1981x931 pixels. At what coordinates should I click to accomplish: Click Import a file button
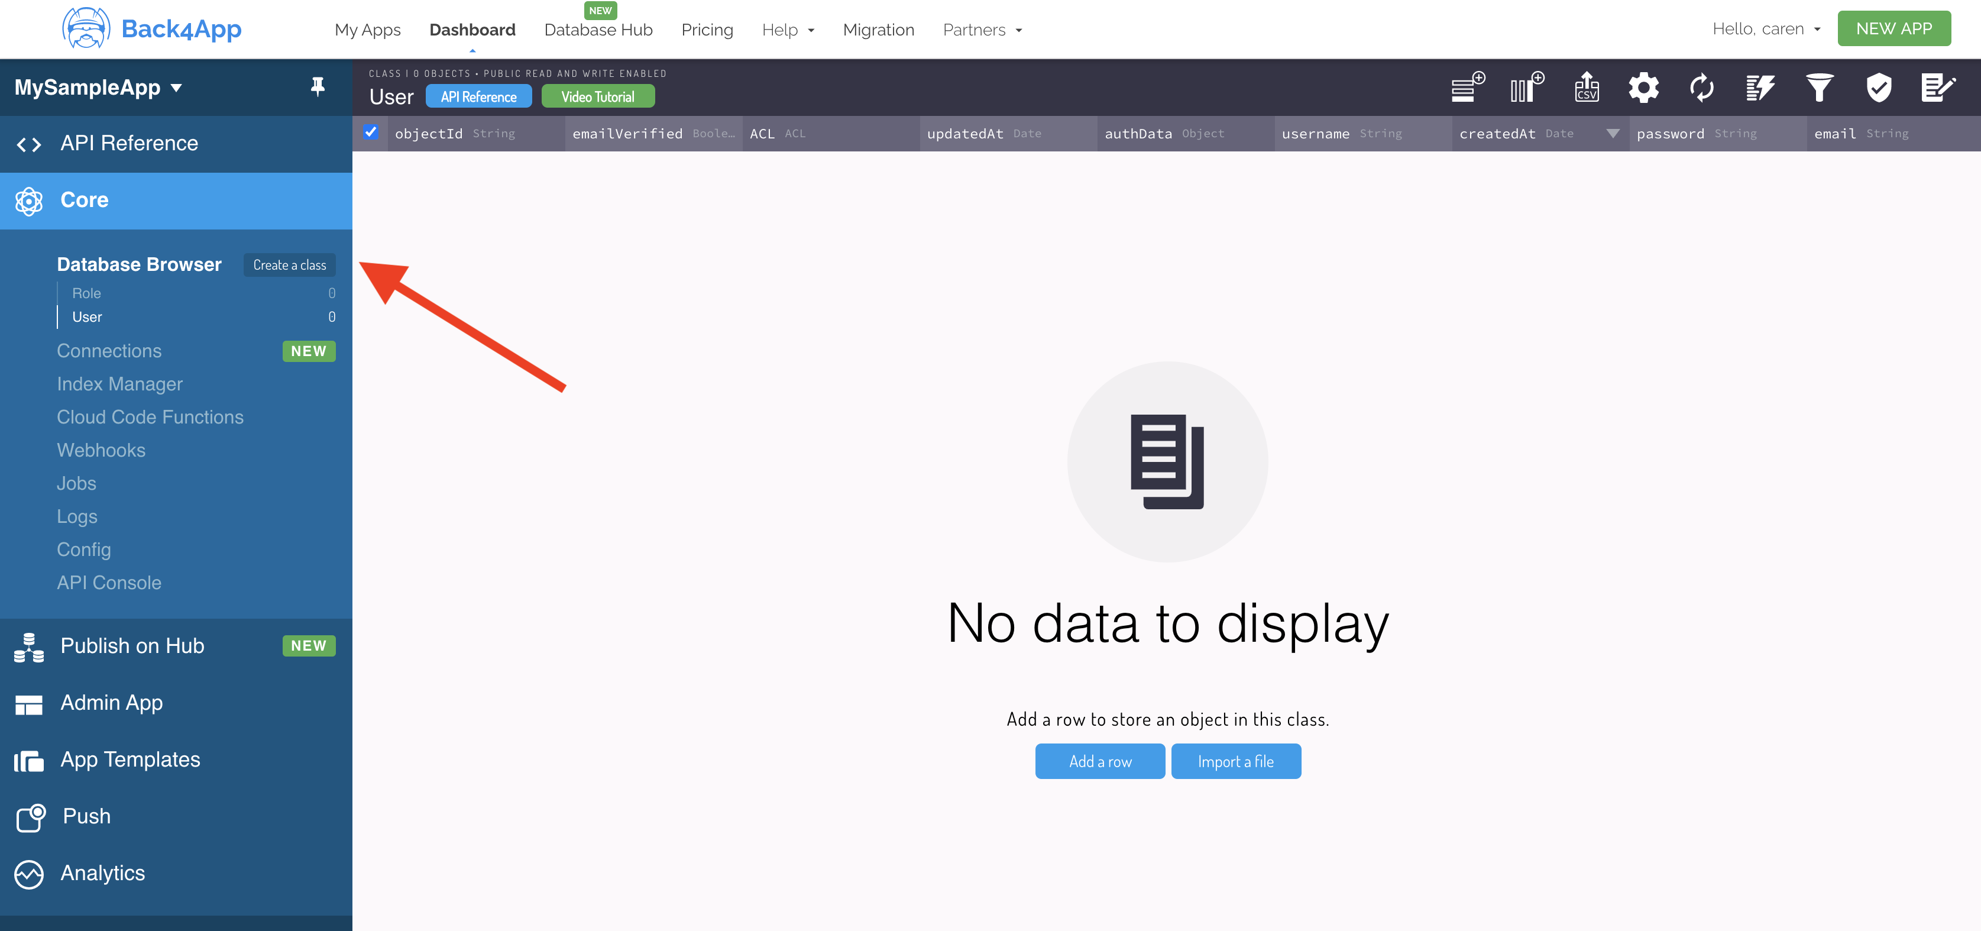tap(1235, 762)
